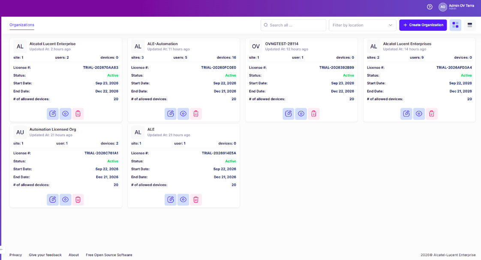Image resolution: width=481 pixels, height=260 pixels.
Task: Click license number TRIAL-2026914E5A
Action: [219, 153]
